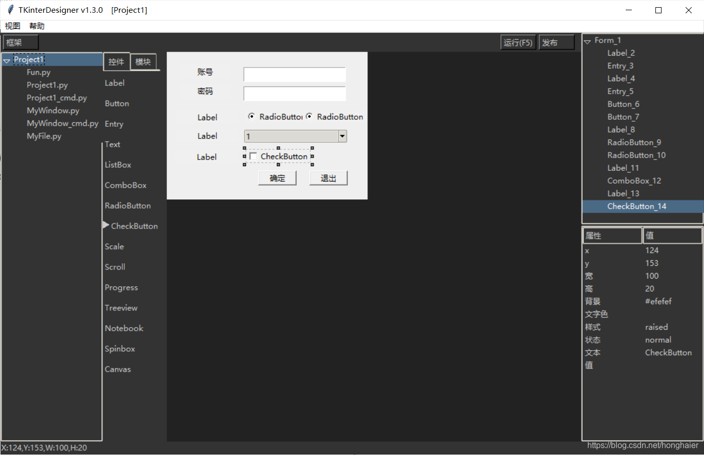The width and height of the screenshot is (704, 455).
Task: Select Label_8 in the widget tree
Action: coord(621,130)
